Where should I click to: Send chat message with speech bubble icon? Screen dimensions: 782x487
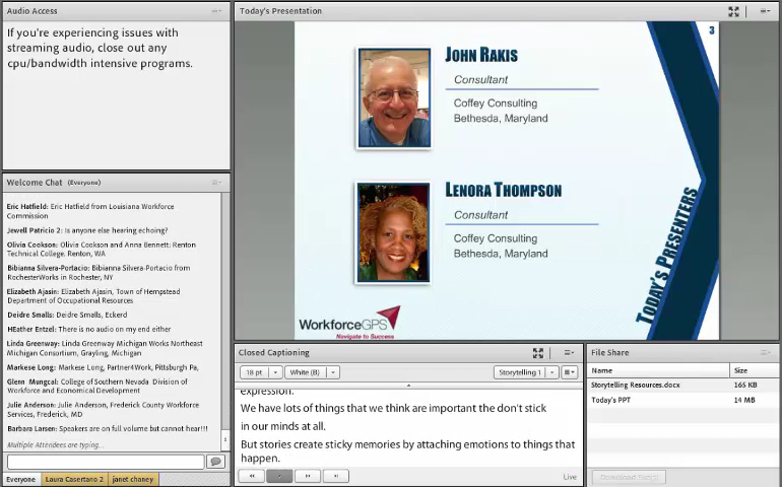(x=216, y=462)
